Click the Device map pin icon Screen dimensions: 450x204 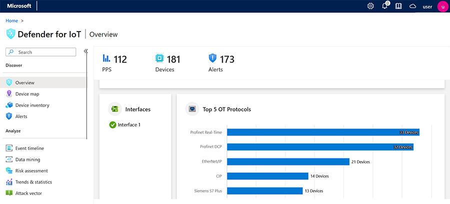tap(9, 94)
